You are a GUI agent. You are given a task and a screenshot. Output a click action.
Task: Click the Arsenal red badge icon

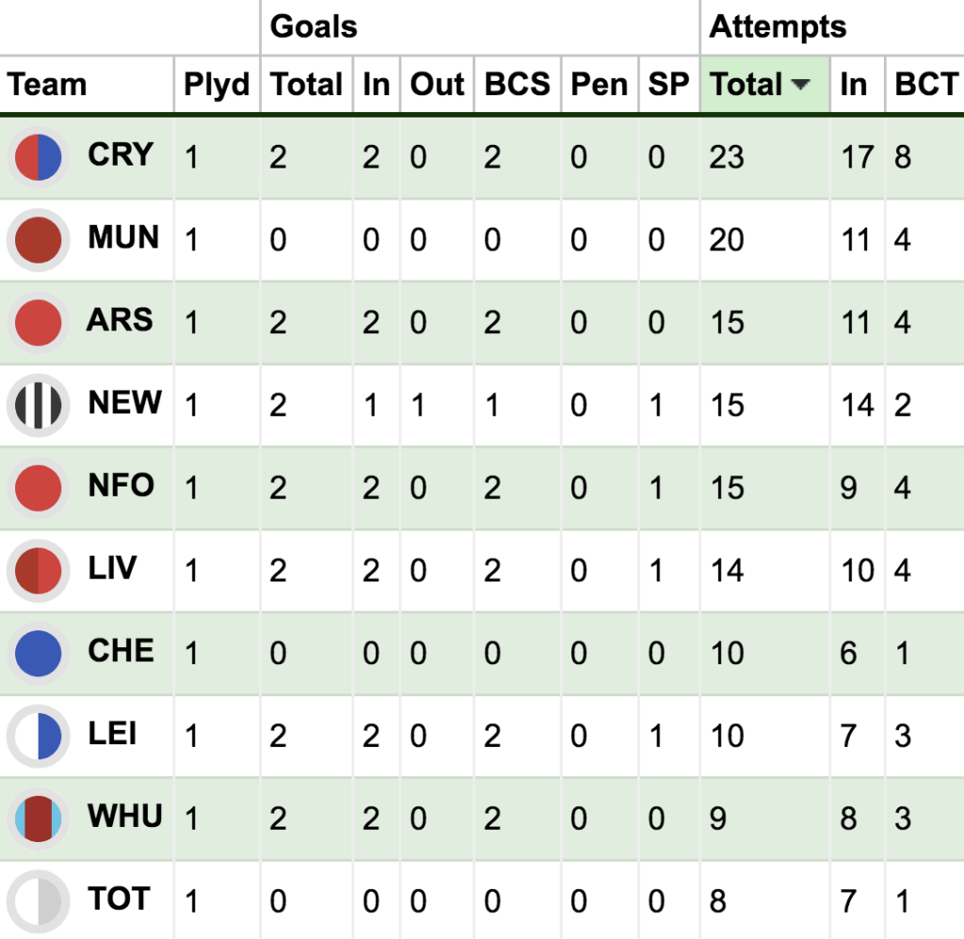[38, 323]
